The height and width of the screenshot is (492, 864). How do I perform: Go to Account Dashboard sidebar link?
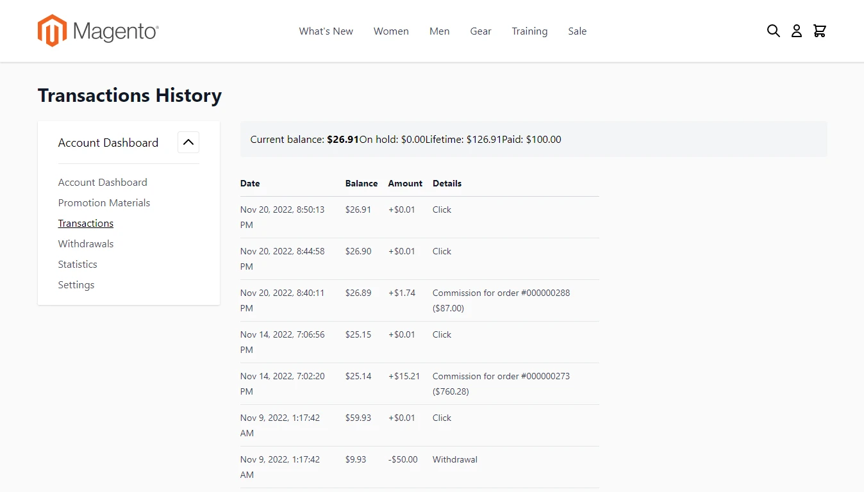pyautogui.click(x=103, y=183)
